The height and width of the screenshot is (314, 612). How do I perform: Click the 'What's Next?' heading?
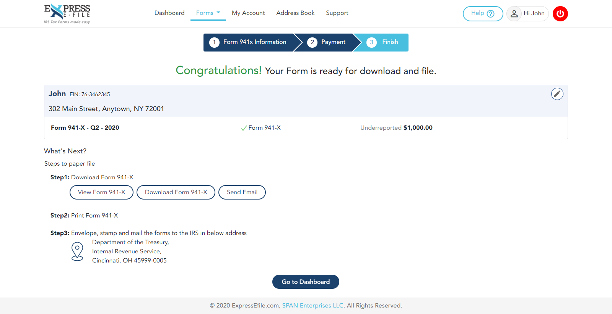[65, 151]
